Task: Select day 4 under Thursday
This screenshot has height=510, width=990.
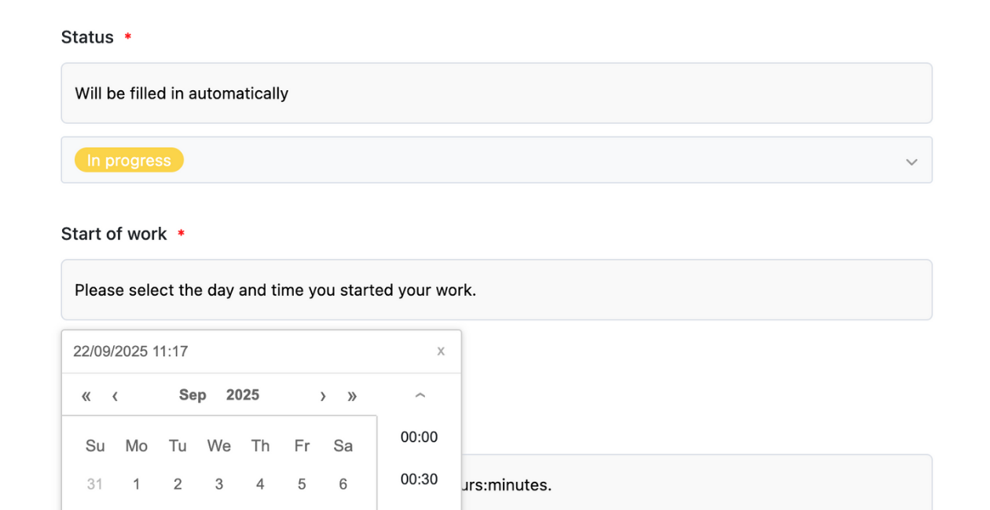Action: (x=260, y=484)
